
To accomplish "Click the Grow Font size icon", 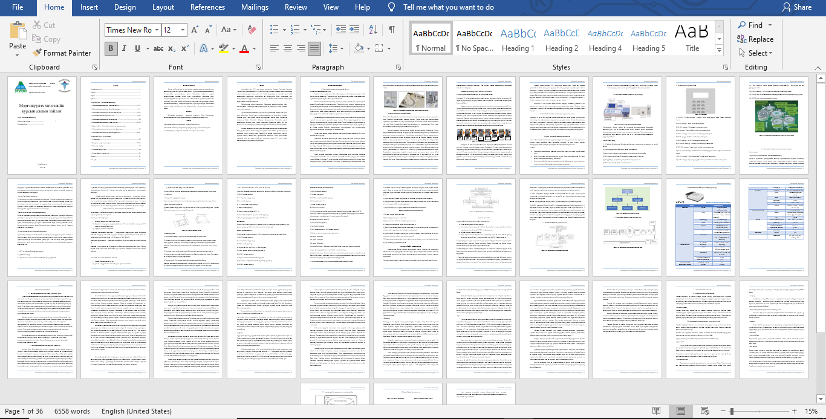I will [x=195, y=30].
